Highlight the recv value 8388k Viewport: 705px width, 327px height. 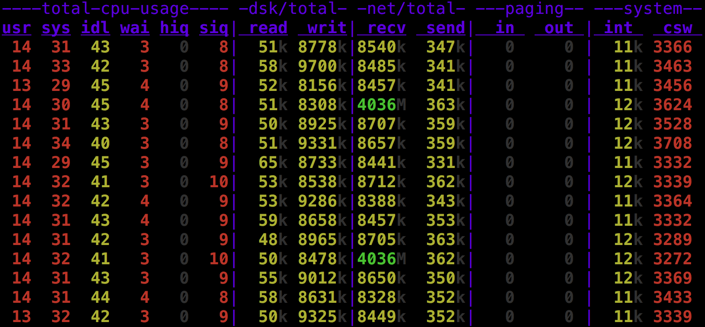click(382, 201)
